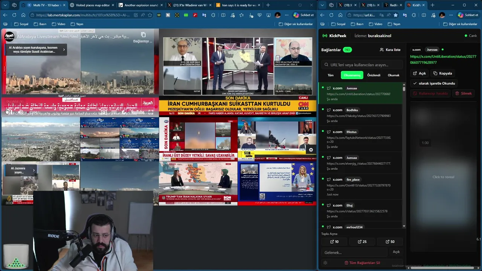The height and width of the screenshot is (271, 482).
Task: Open green UntilLiberation status URL
Action: [x=443, y=59]
